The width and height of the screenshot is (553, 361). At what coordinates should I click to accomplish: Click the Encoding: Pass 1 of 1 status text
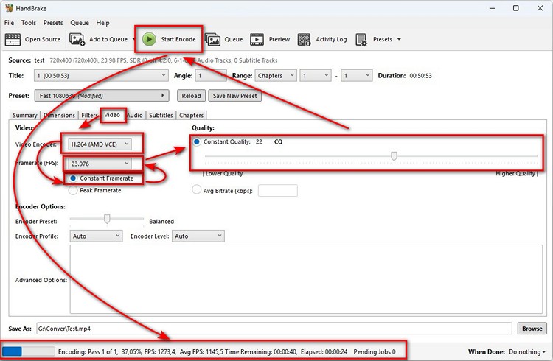pyautogui.click(x=88, y=352)
